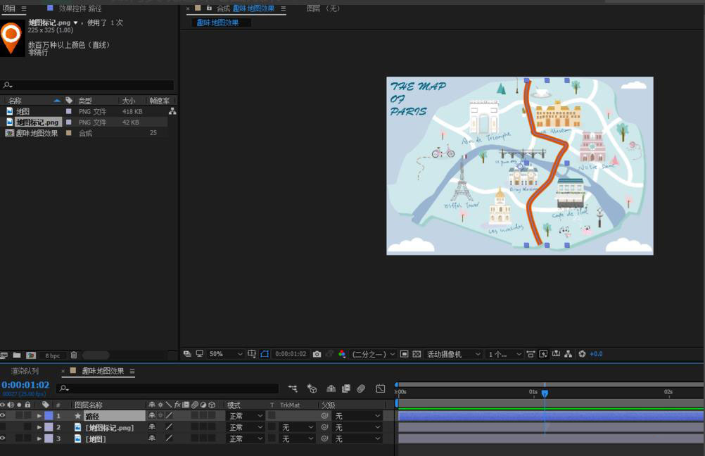Click the blue timecode 0:00:01:02 in timeline
Viewport: 705px width, 456px height.
click(25, 385)
